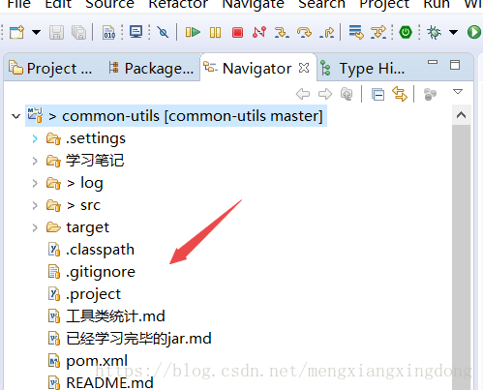Select the README.md file
Viewport: 483px width, 390px height.
click(101, 383)
